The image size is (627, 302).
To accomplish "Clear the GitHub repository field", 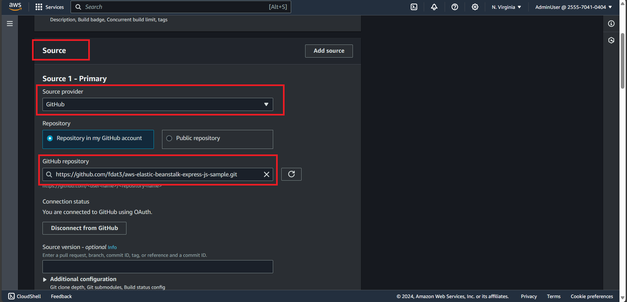I will (267, 174).
